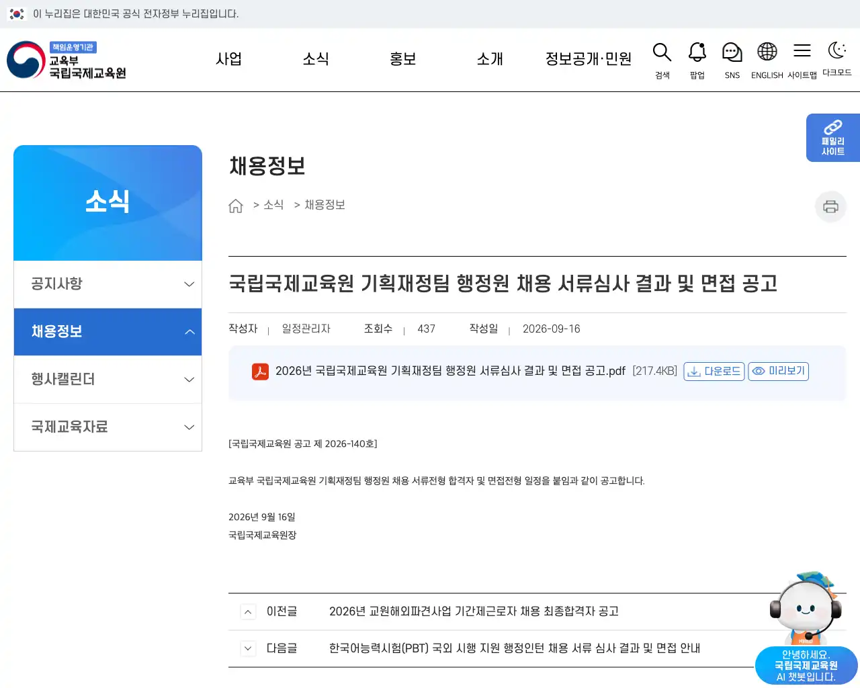Click the text 국립국제교육원 공고 제 2026-140호
860x688 pixels.
coord(303,444)
